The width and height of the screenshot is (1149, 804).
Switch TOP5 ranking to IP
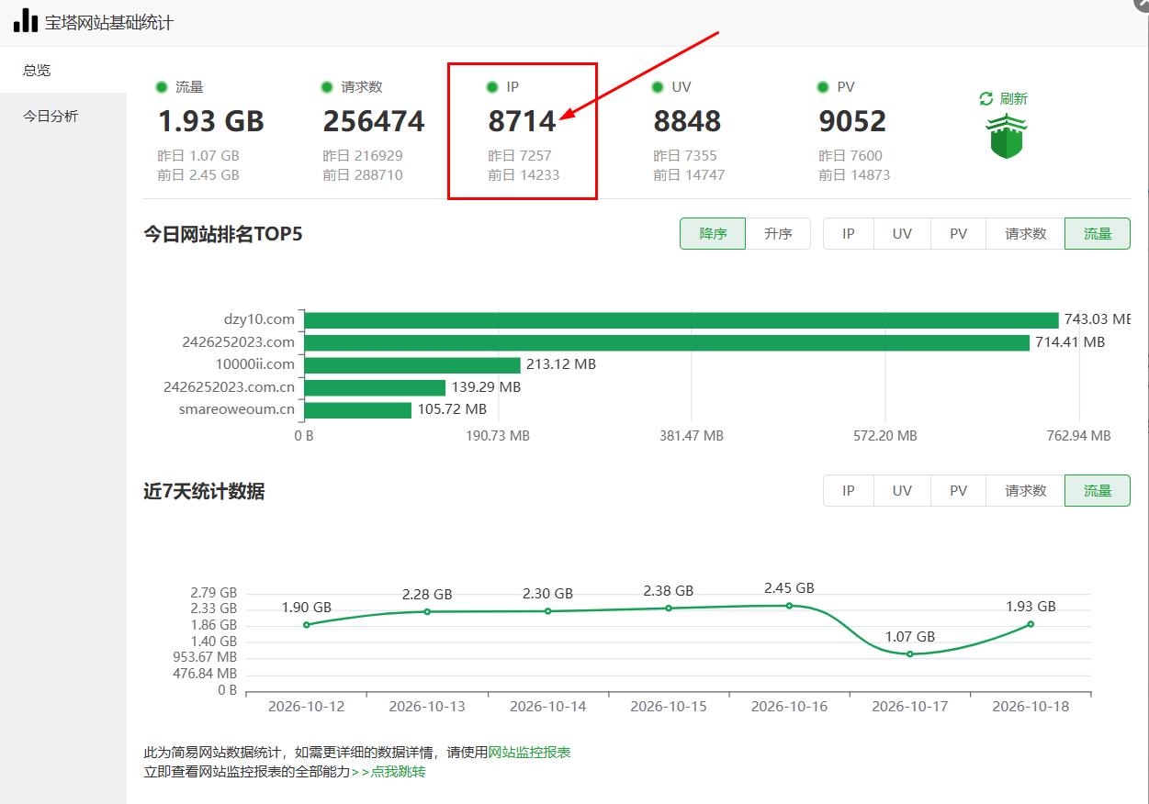pyautogui.click(x=849, y=234)
